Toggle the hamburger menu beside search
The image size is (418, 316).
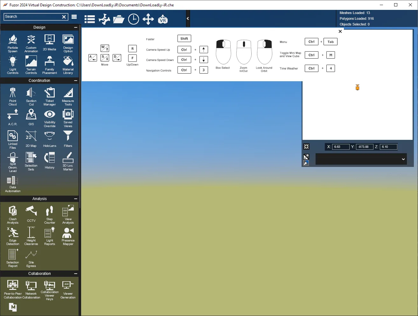pos(74,17)
